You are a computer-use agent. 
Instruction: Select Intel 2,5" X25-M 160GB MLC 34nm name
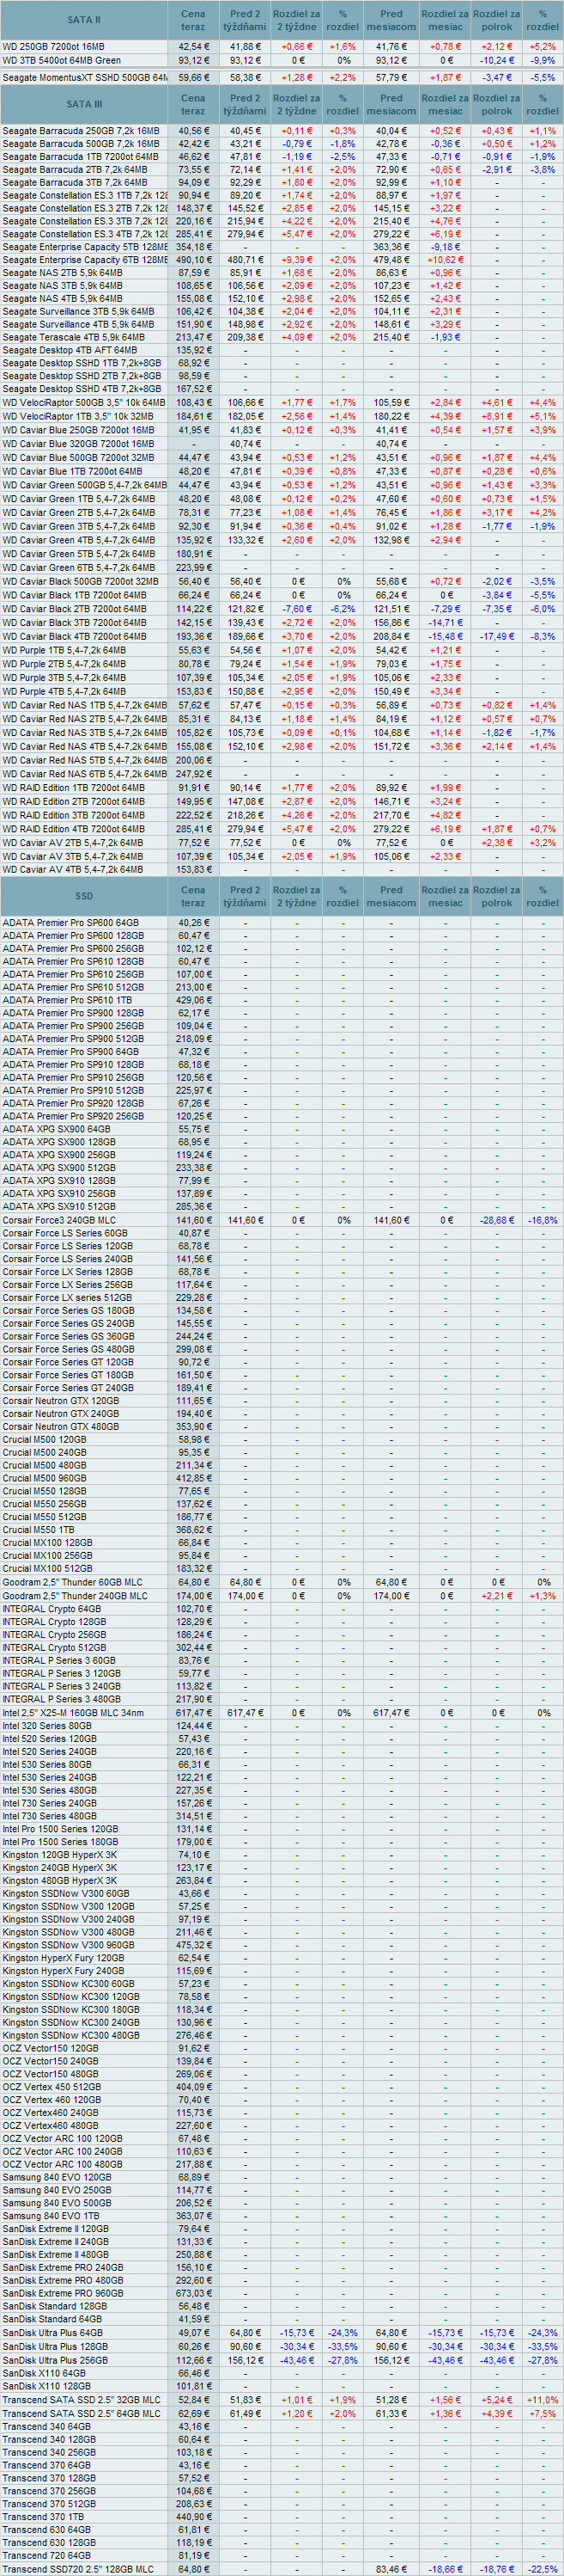tap(73, 1713)
